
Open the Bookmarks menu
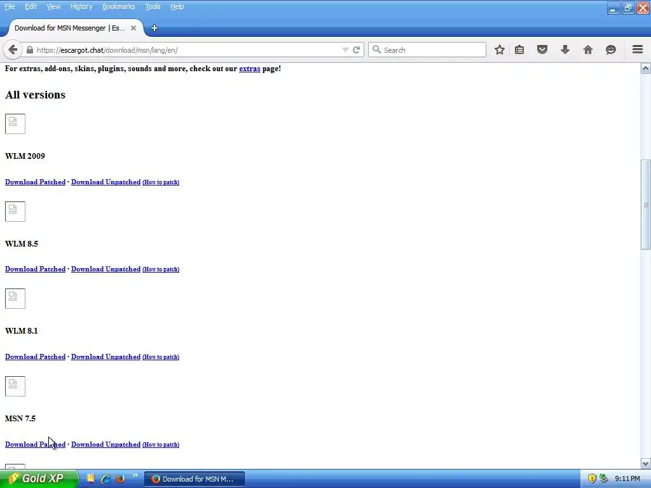(119, 6)
